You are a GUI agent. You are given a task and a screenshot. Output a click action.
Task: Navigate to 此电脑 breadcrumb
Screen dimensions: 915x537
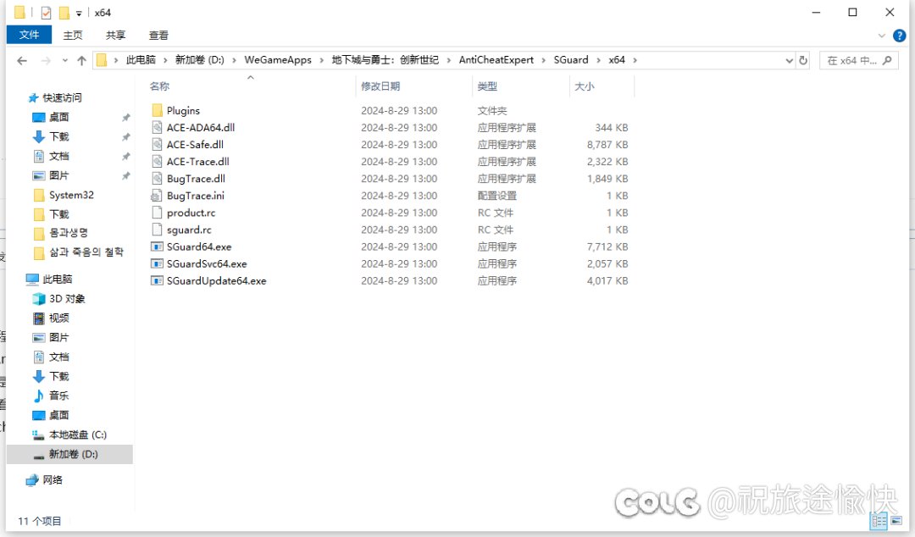(141, 60)
